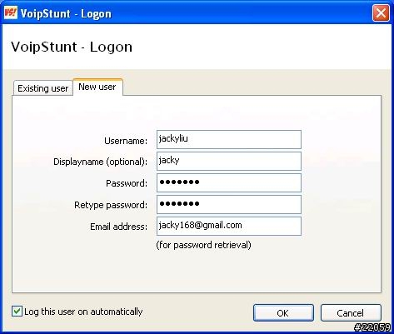Select the New user tab

click(x=97, y=87)
